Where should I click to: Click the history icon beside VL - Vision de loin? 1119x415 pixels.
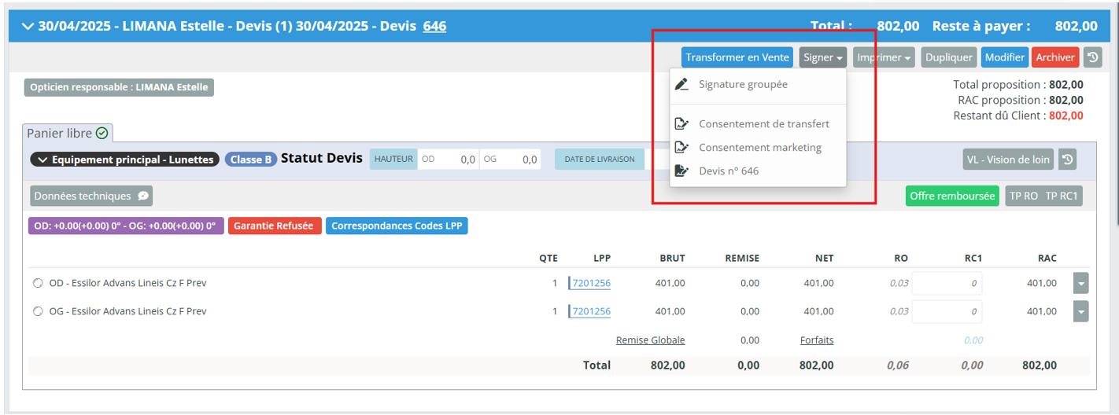click(x=1067, y=160)
